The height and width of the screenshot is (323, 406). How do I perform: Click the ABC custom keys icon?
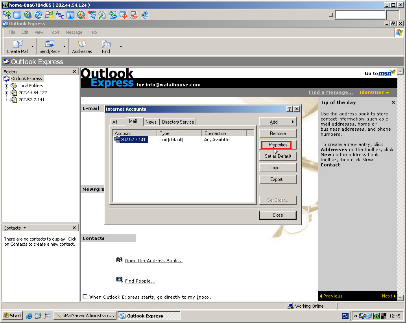[x=60, y=15]
